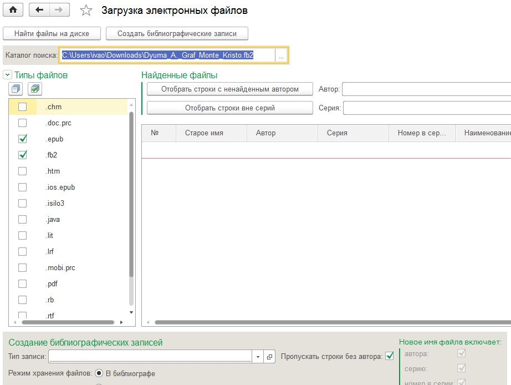Uncheck all file types icon

[16, 89]
